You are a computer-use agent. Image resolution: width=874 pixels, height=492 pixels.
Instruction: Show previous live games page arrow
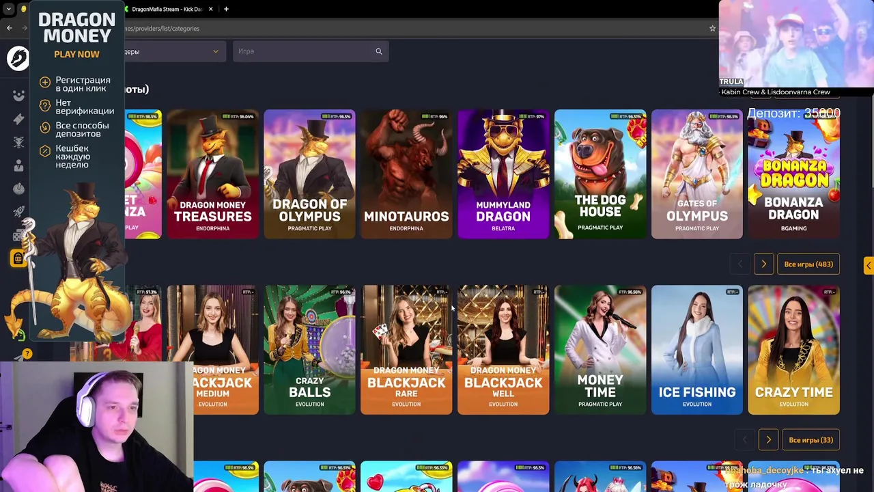pyautogui.click(x=744, y=440)
